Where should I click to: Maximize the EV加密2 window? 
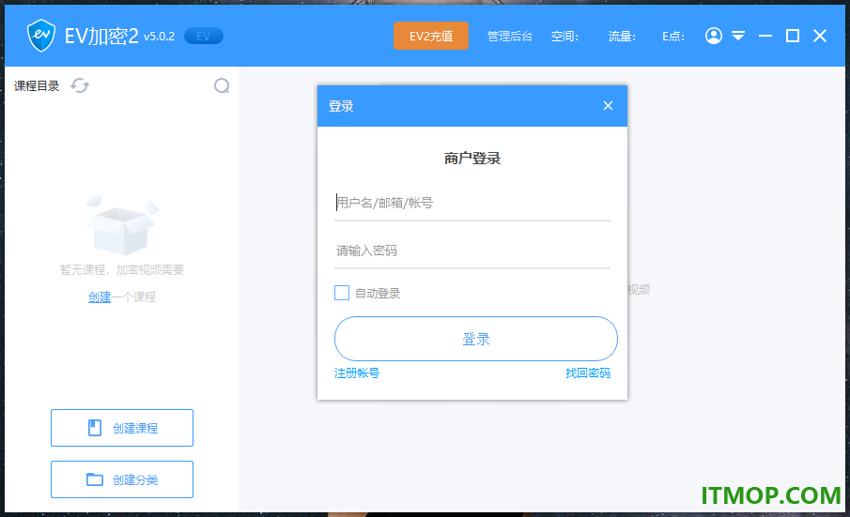[793, 36]
